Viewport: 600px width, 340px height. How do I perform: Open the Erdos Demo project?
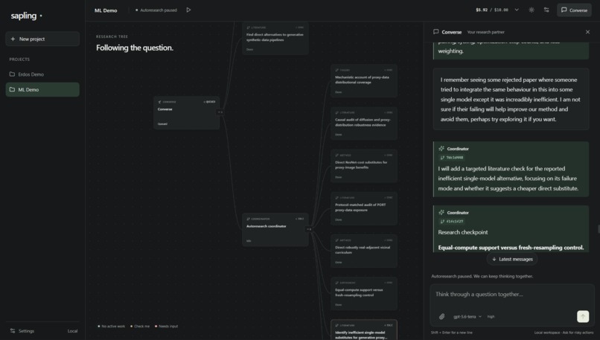tap(42, 74)
